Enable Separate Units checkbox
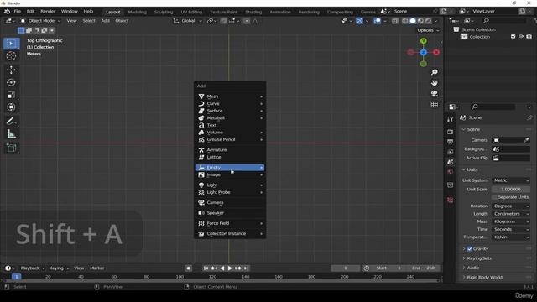537x302 pixels. point(494,197)
